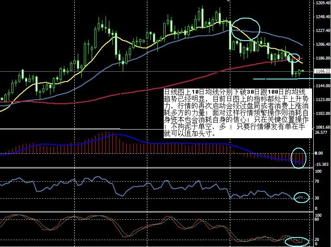Image resolution: width=331 pixels, height=247 pixels.
Task: Click the 1081.60 price axis label
Action: 323,127
